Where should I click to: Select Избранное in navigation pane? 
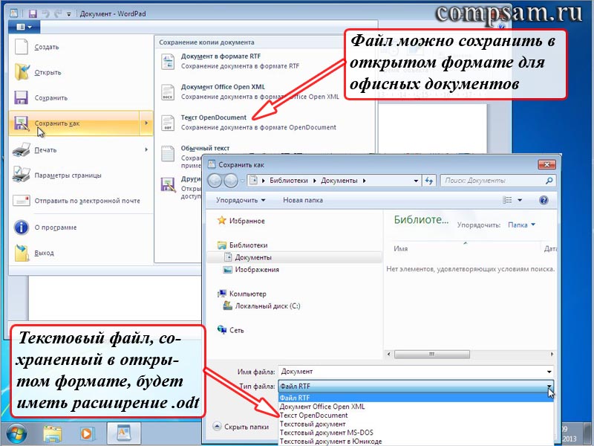point(247,221)
